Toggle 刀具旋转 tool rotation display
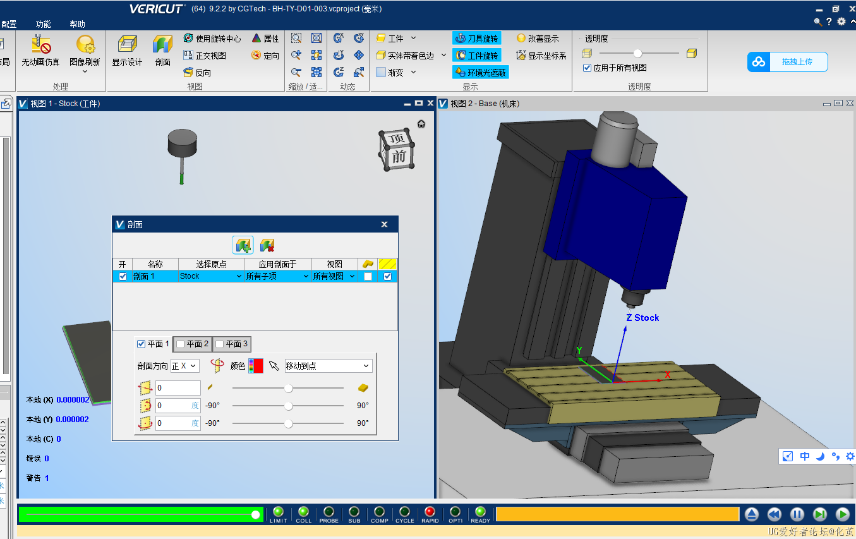The image size is (856, 539). [476, 39]
